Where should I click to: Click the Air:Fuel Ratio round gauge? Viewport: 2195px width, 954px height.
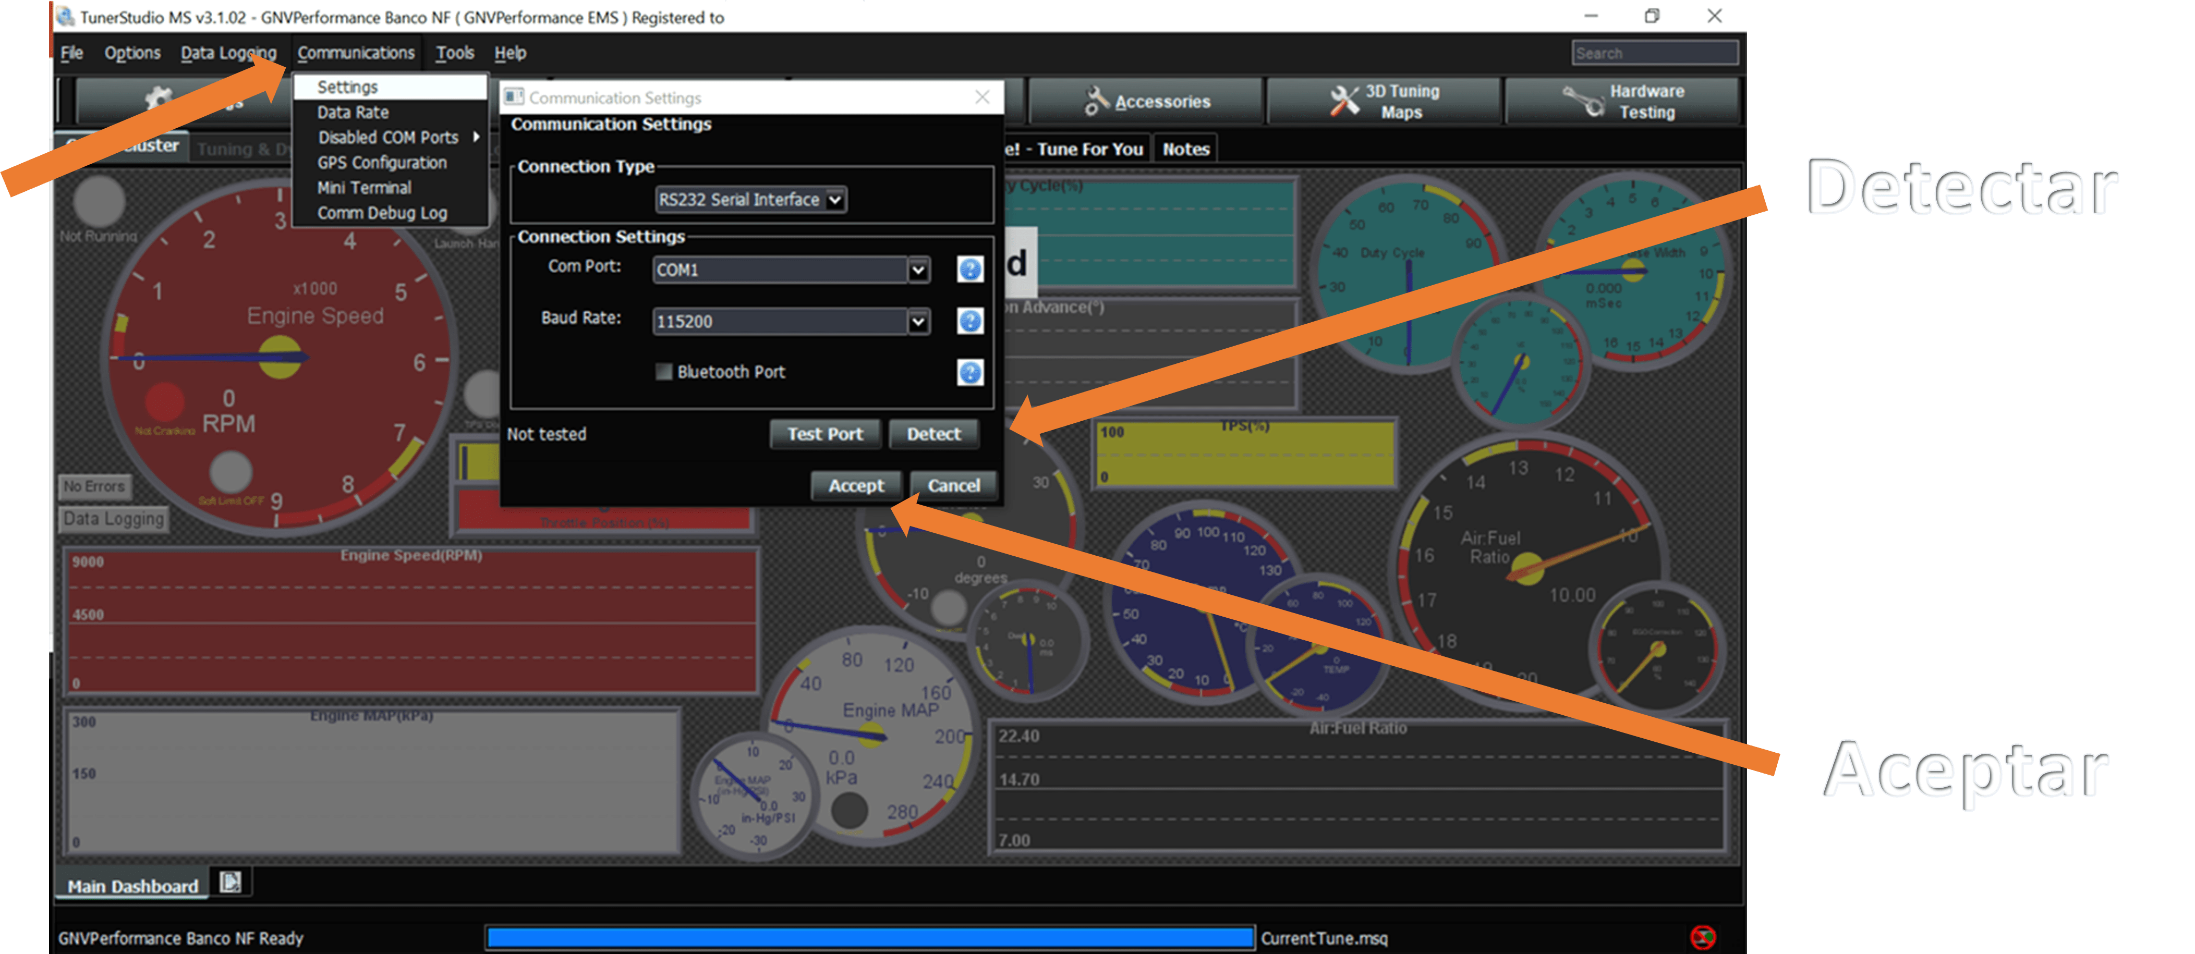[x=1528, y=569]
